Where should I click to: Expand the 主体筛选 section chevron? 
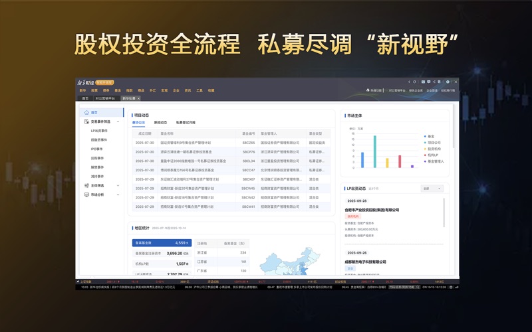click(x=118, y=186)
